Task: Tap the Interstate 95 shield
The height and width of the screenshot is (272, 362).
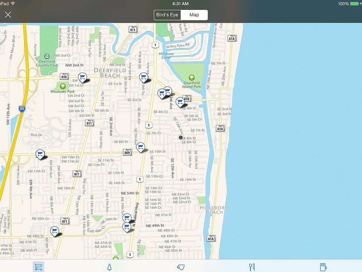Action: 22,109
